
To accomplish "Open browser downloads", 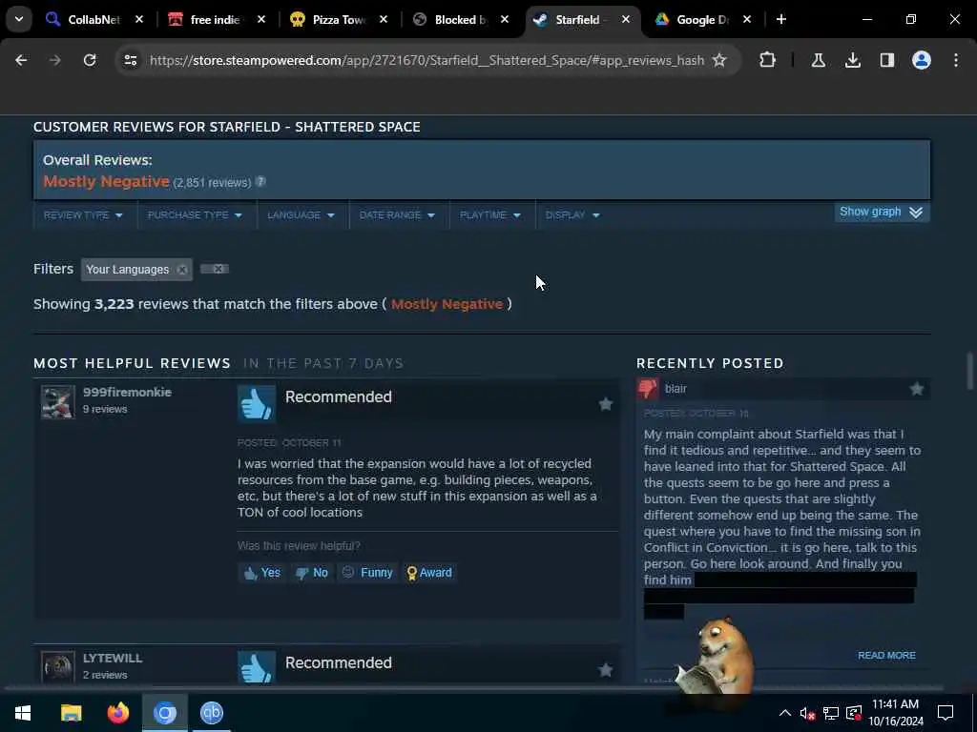I will (852, 60).
